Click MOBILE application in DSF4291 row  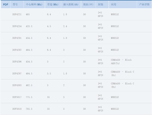115,38
